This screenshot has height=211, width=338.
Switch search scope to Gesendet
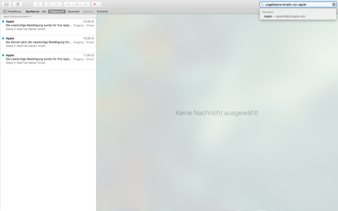click(x=74, y=12)
